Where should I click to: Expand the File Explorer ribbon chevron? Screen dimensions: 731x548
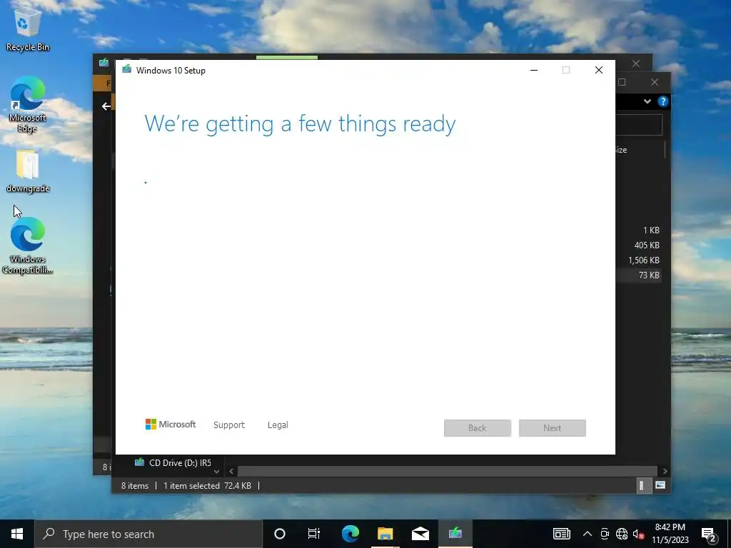[x=647, y=101]
